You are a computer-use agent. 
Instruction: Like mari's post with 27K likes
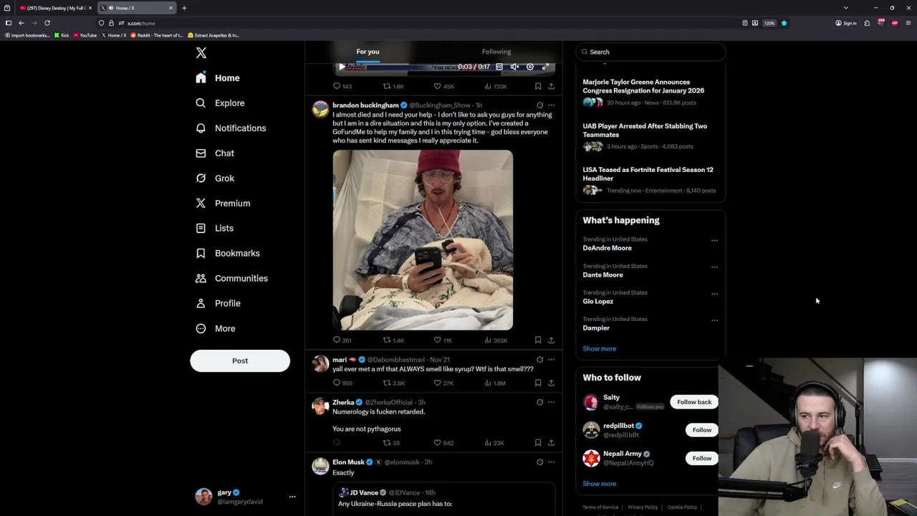(443, 383)
